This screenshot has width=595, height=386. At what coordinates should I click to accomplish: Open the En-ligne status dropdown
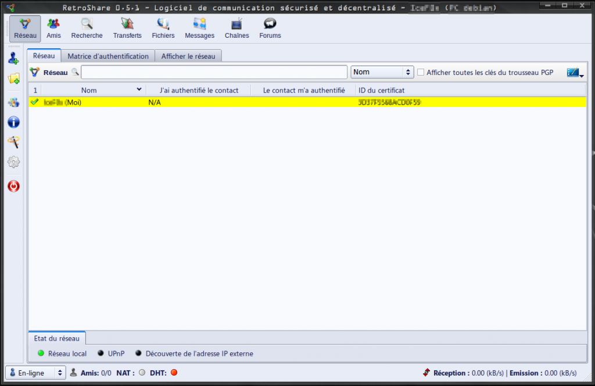click(x=35, y=373)
